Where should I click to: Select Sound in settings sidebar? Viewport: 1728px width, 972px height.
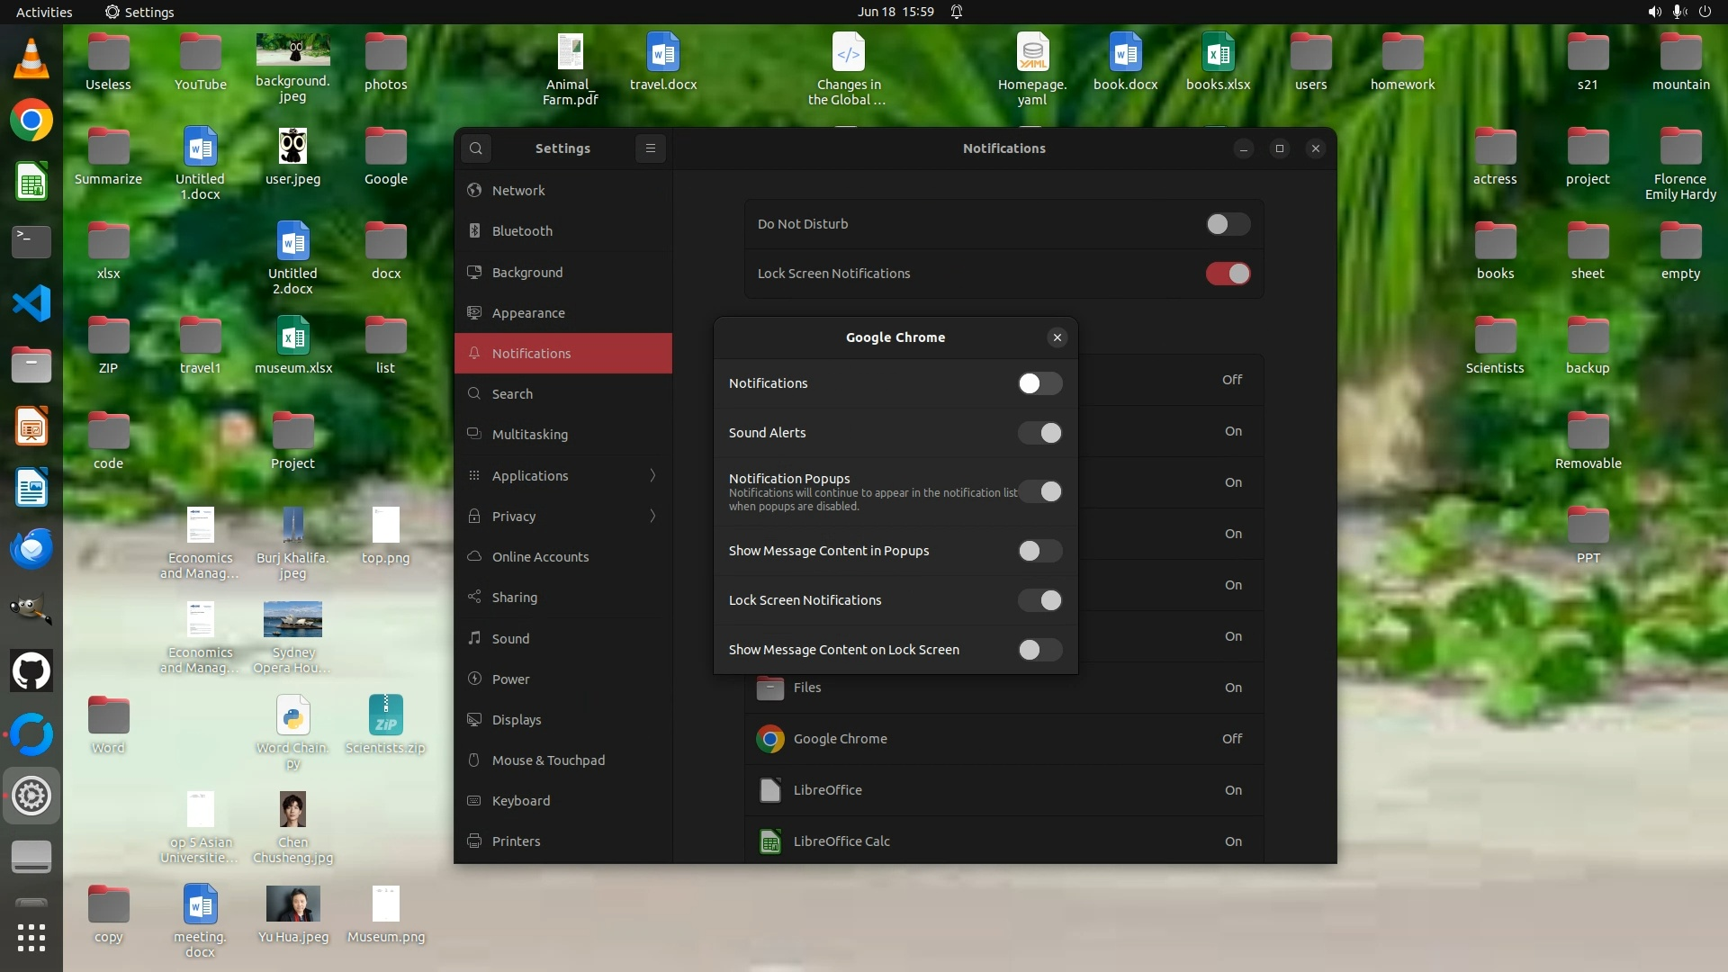coord(510,638)
